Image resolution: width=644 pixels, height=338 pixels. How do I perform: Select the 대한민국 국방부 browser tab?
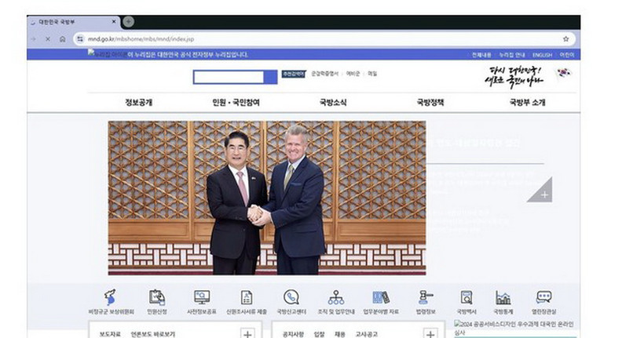click(x=74, y=22)
